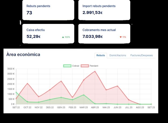Open the Rebuts pendents card
The image size is (168, 123).
coord(48,10)
